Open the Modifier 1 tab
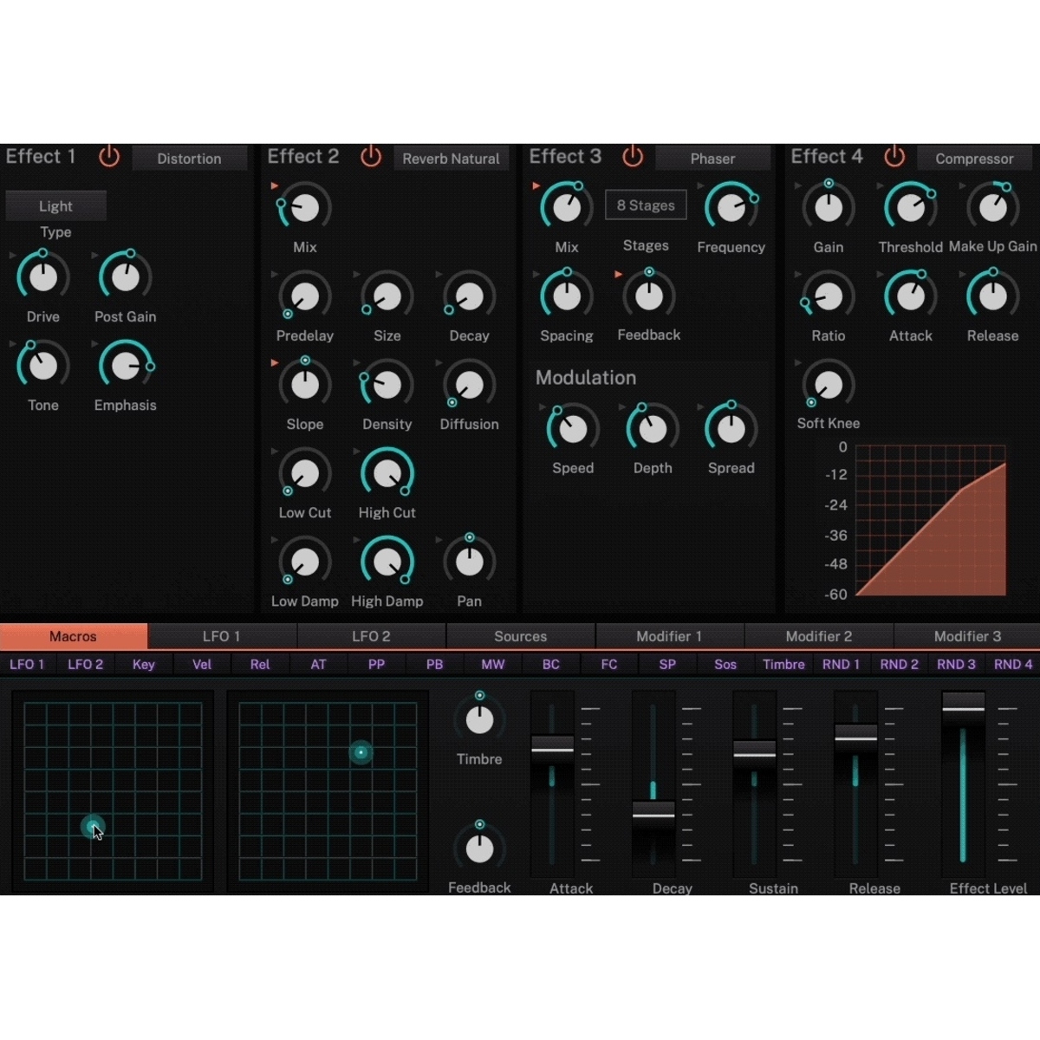Image resolution: width=1040 pixels, height=1040 pixels. click(x=669, y=636)
